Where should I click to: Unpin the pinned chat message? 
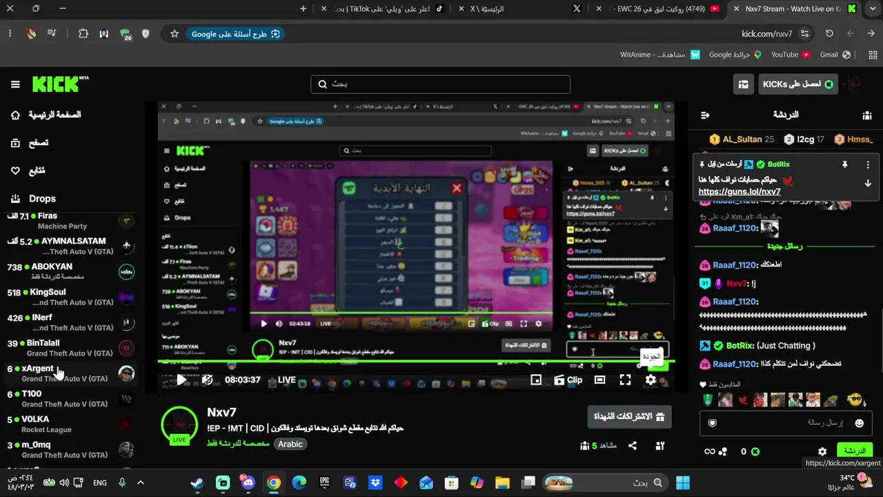click(x=844, y=165)
